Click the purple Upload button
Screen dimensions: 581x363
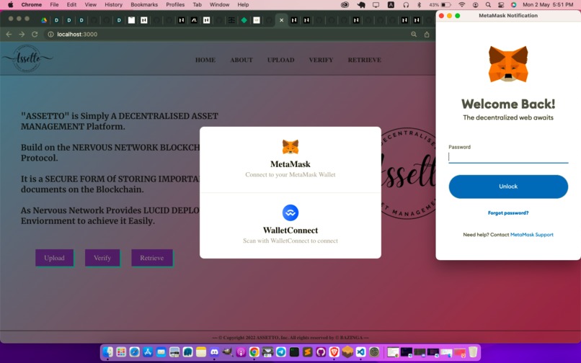pyautogui.click(x=55, y=258)
